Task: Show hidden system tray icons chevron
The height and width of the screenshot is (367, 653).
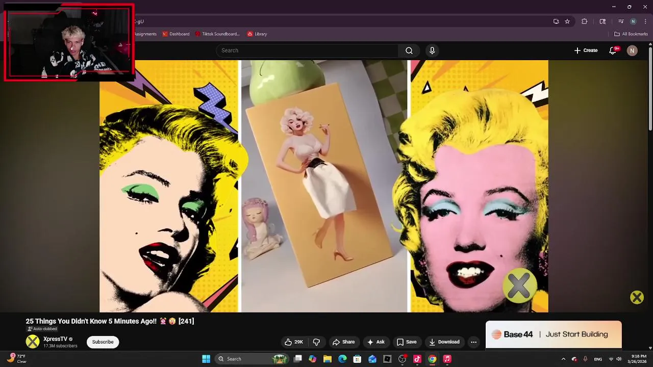Action: pyautogui.click(x=563, y=359)
